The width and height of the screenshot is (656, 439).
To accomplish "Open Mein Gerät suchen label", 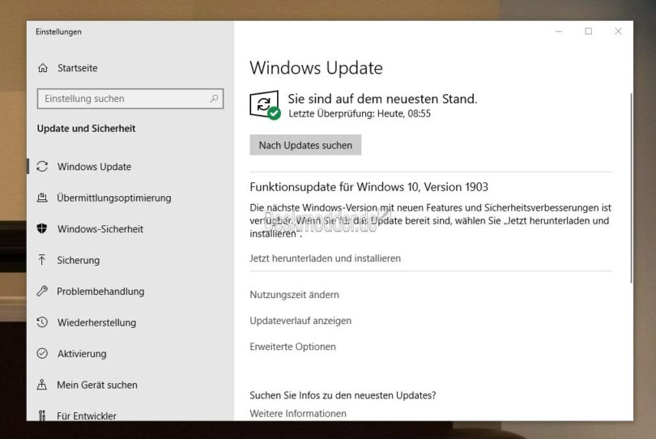I will (97, 385).
